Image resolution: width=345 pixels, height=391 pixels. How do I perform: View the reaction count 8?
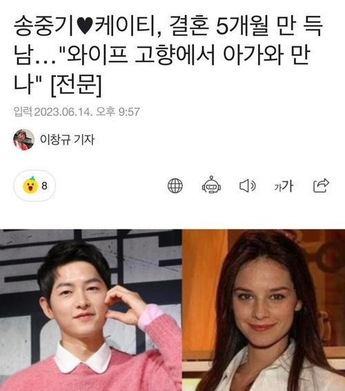click(44, 186)
